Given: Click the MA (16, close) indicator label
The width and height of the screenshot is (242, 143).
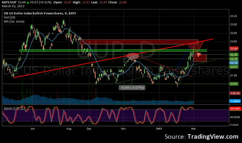Looking at the screenshot, I should [x=14, y=22].
